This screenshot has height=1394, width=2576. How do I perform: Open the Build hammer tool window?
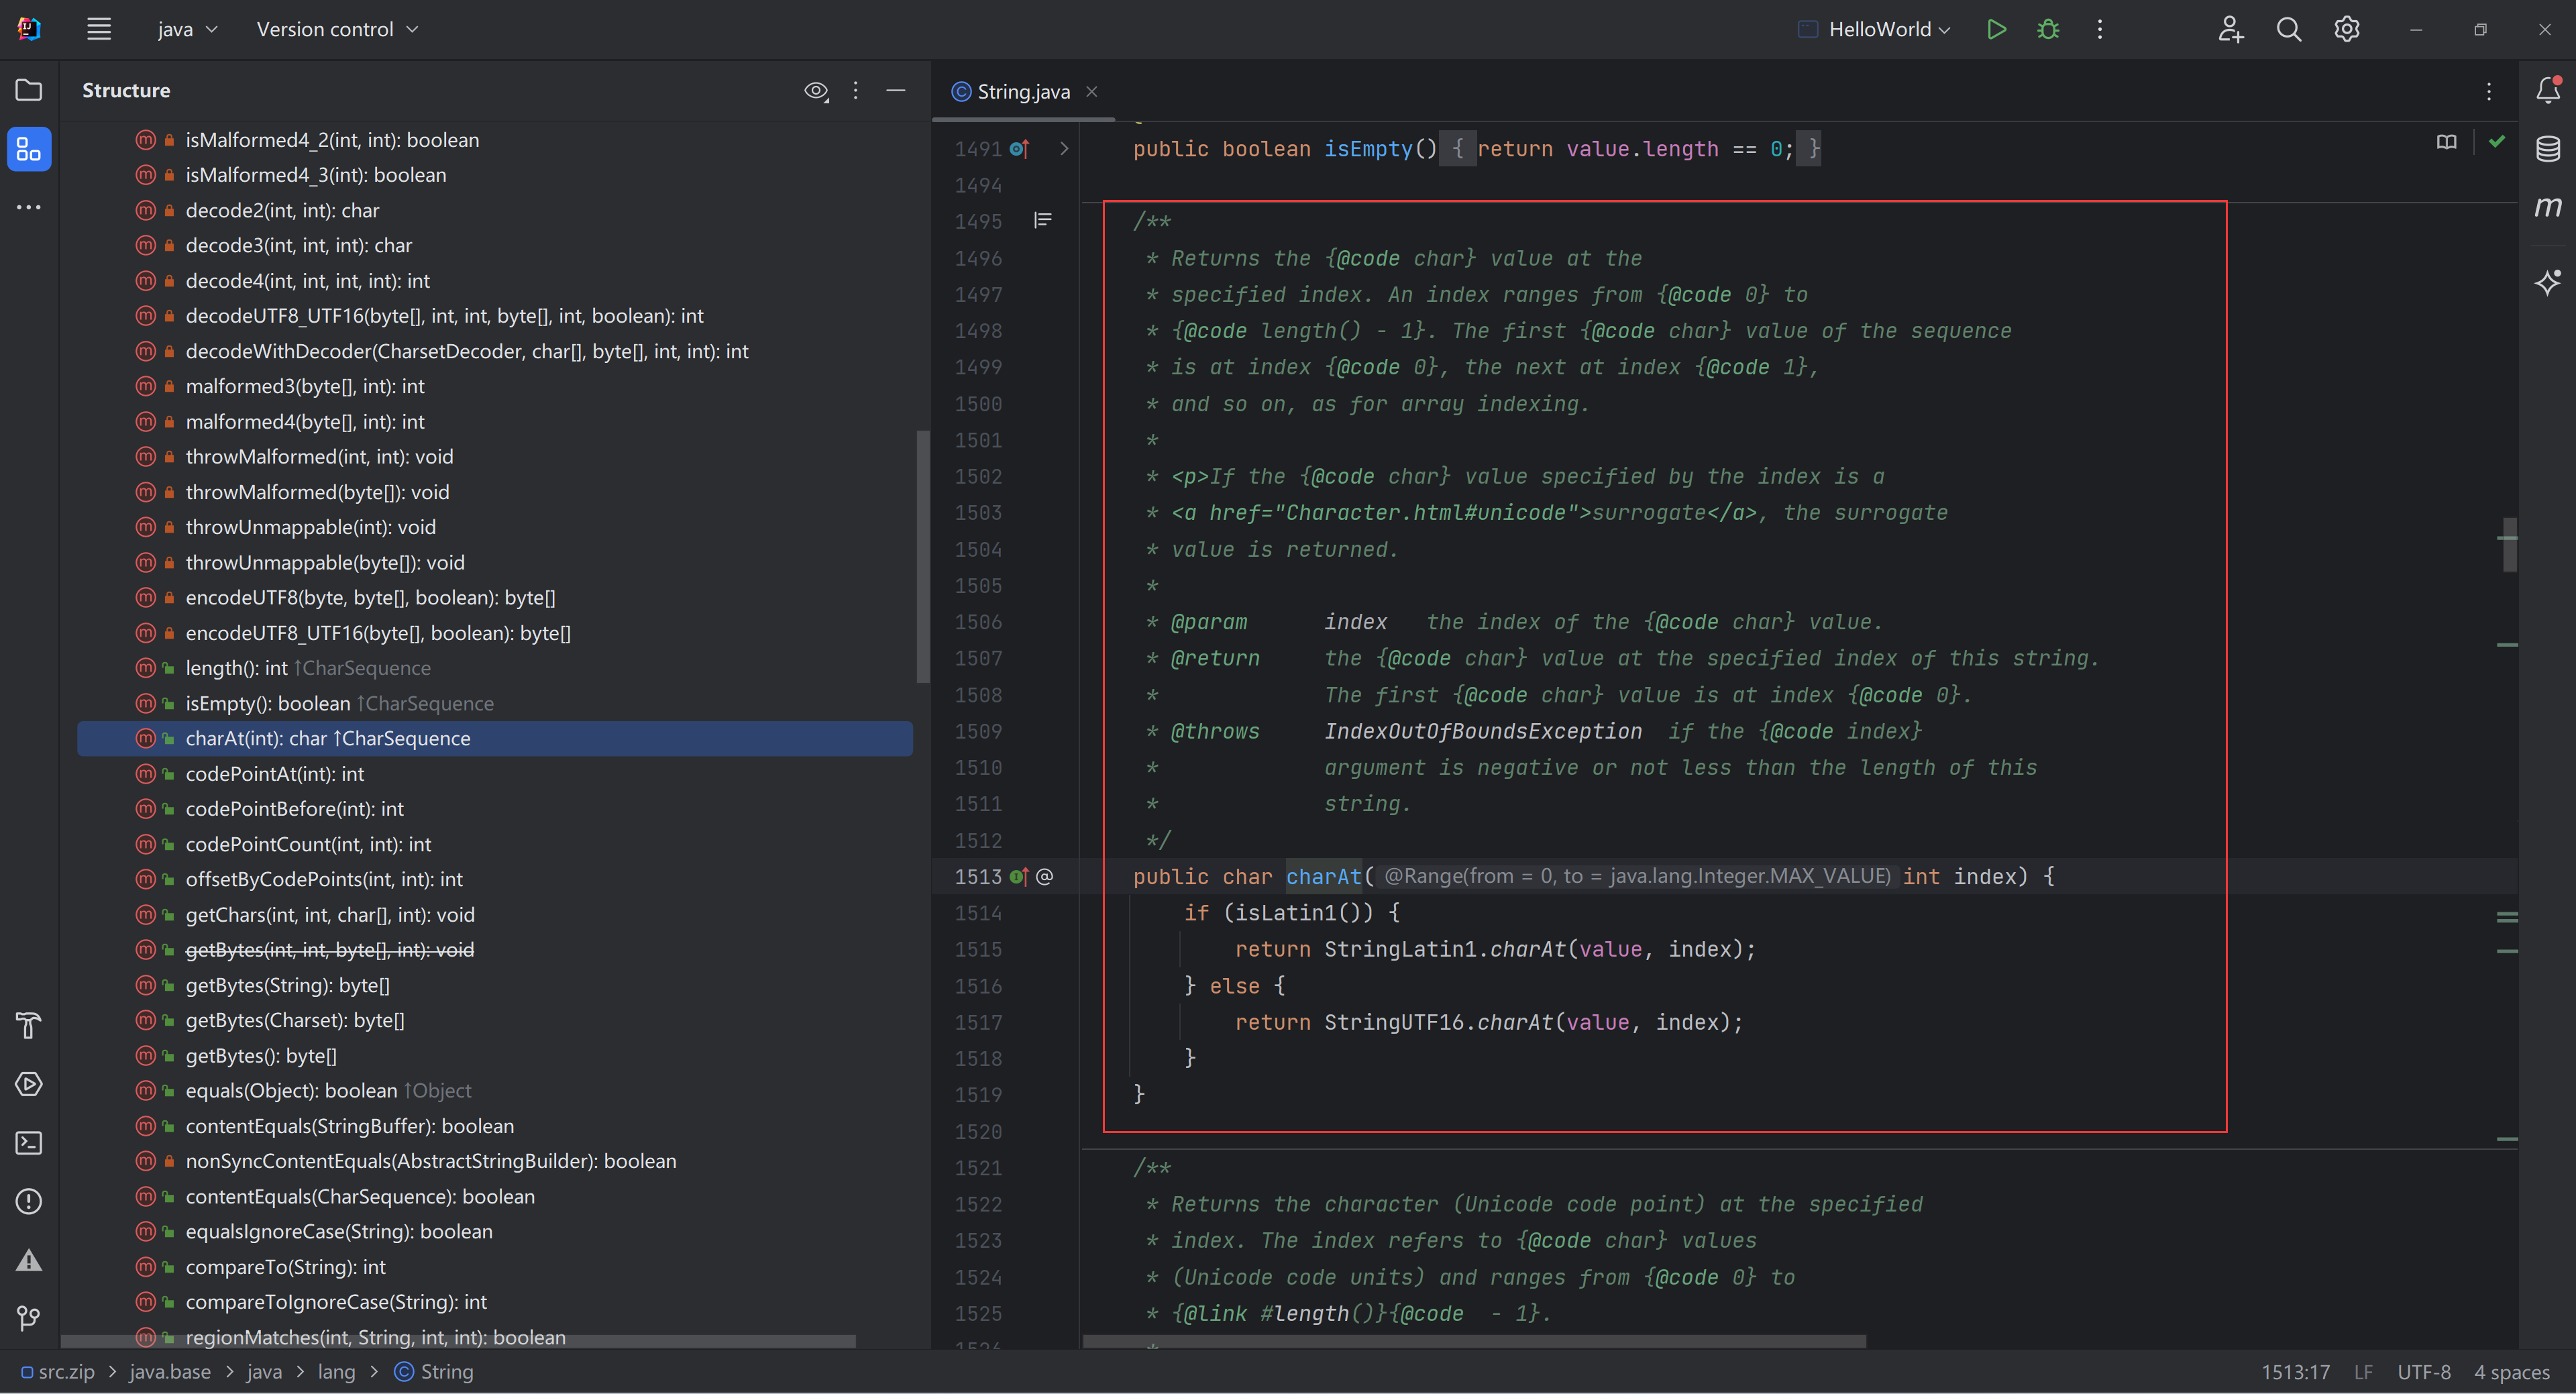pyautogui.click(x=29, y=1025)
